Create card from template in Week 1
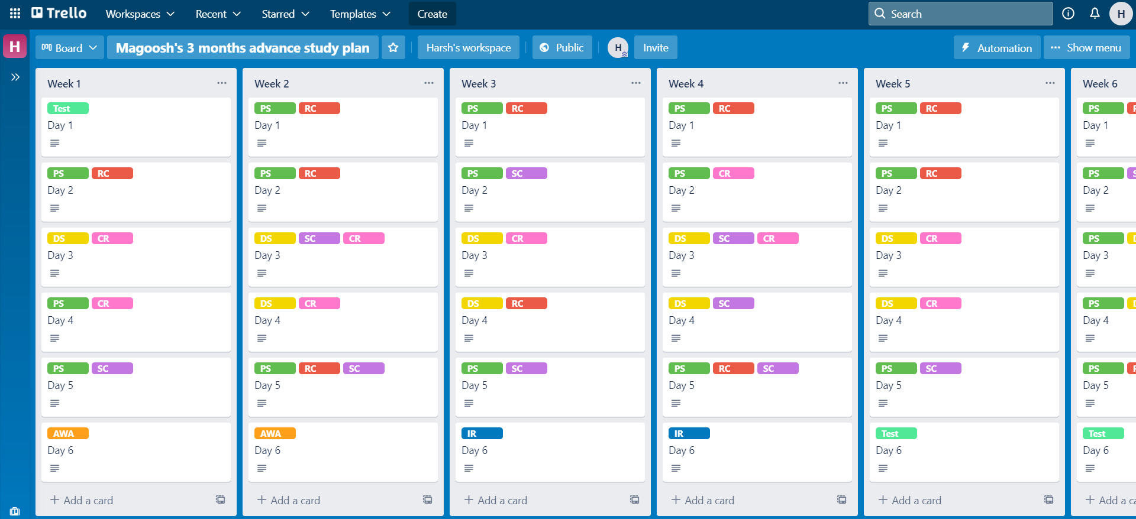This screenshot has width=1136, height=519. (x=220, y=499)
